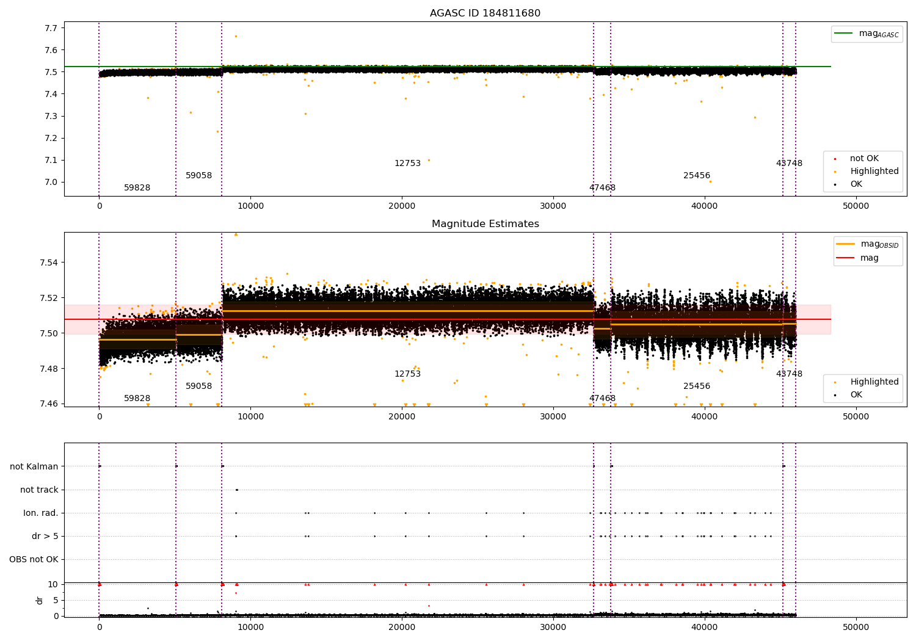Click obsid label 59058 in Magnitude Estimates plot

click(199, 386)
